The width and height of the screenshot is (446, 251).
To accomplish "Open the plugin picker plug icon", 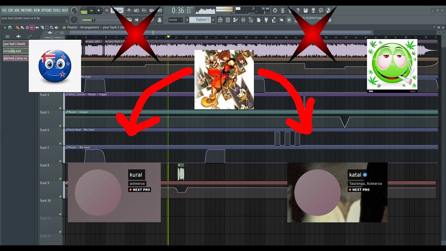I will click(266, 20).
